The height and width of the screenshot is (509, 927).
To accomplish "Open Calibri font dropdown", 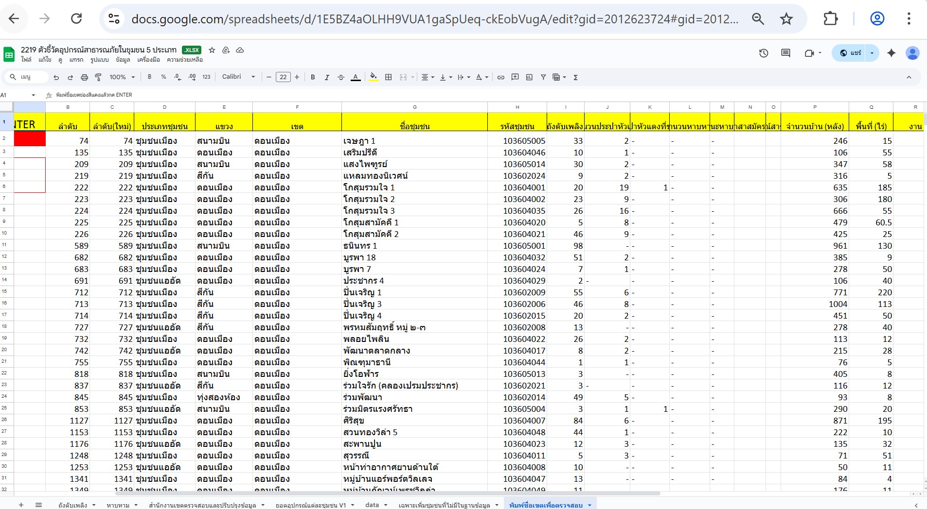I will 238,77.
